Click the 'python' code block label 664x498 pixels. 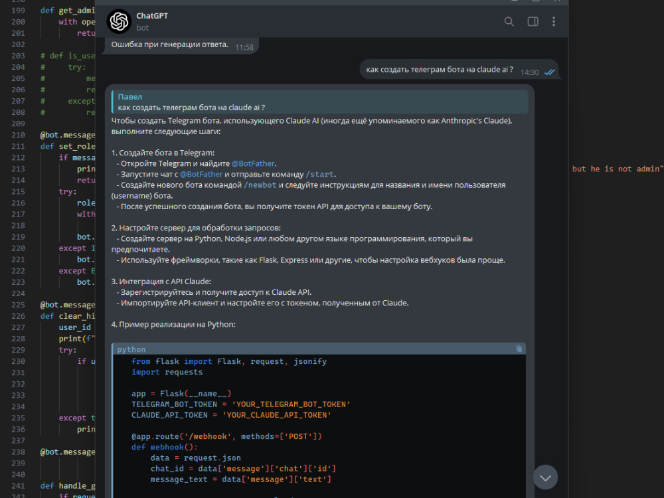pyautogui.click(x=131, y=349)
